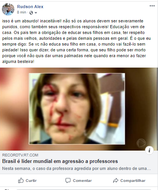Open the RECORDTV.R7.COM source link

20,155
